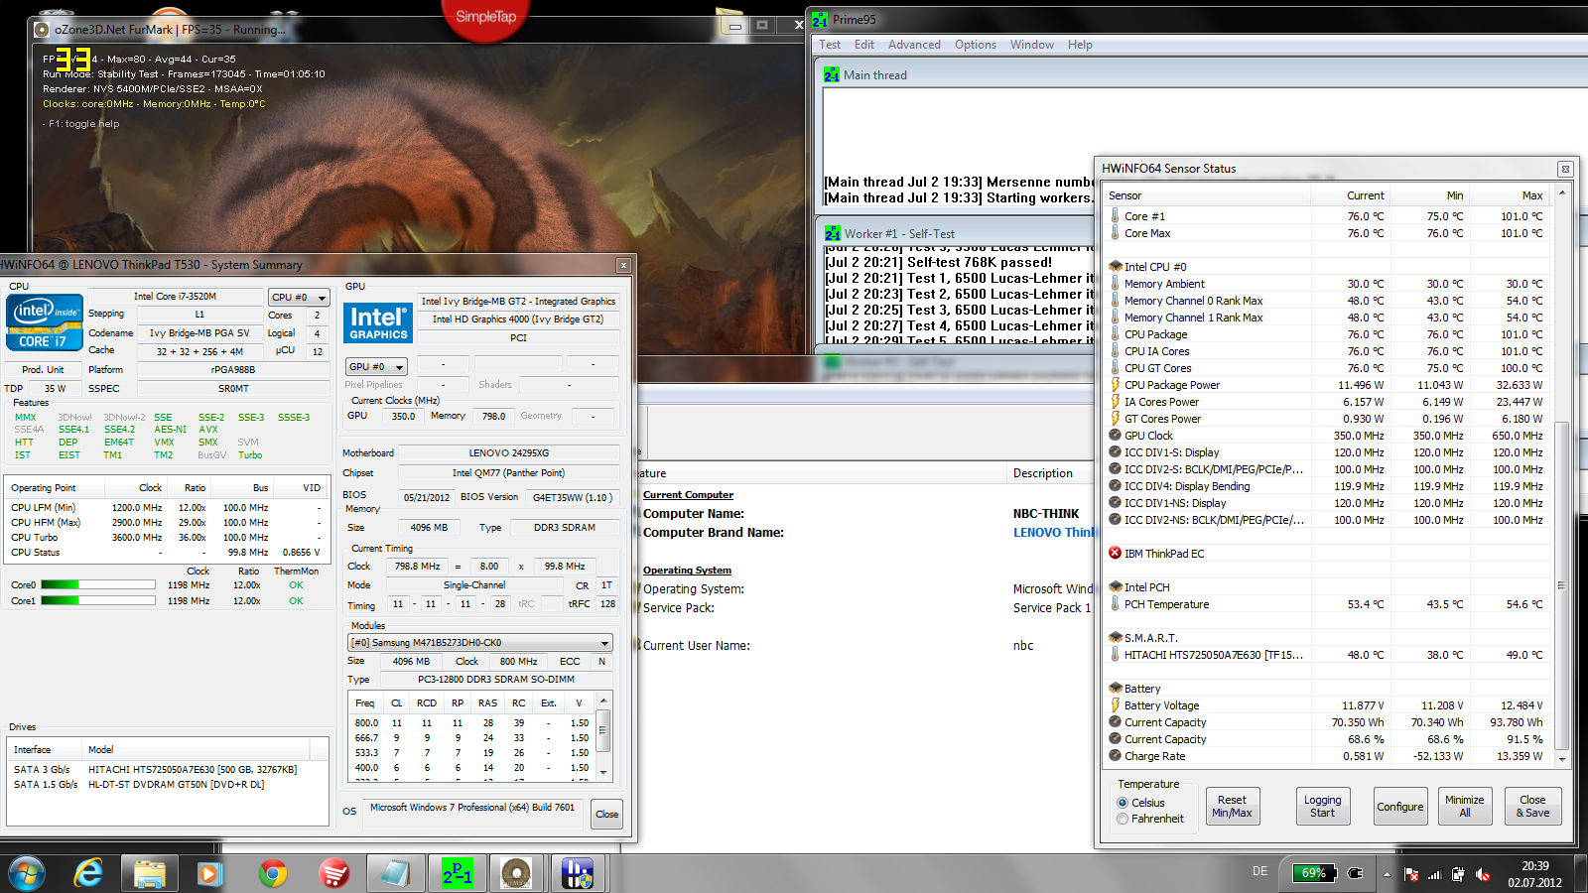Click the Max column header
This screenshot has width=1588, height=893.
tap(1509, 195)
